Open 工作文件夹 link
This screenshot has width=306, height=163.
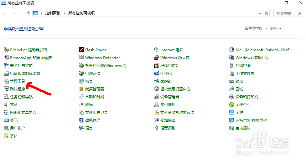(245, 73)
